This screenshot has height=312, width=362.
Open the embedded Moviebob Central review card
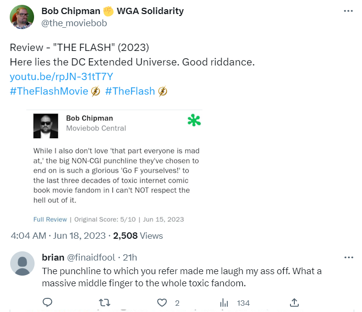click(116, 172)
